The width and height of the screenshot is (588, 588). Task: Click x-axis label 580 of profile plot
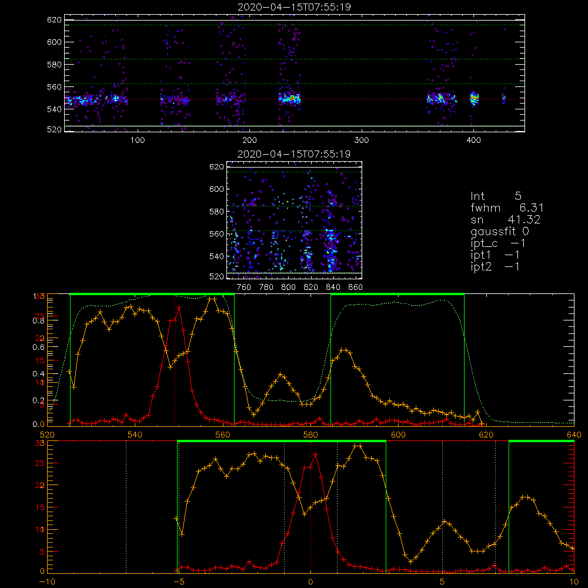310,435
